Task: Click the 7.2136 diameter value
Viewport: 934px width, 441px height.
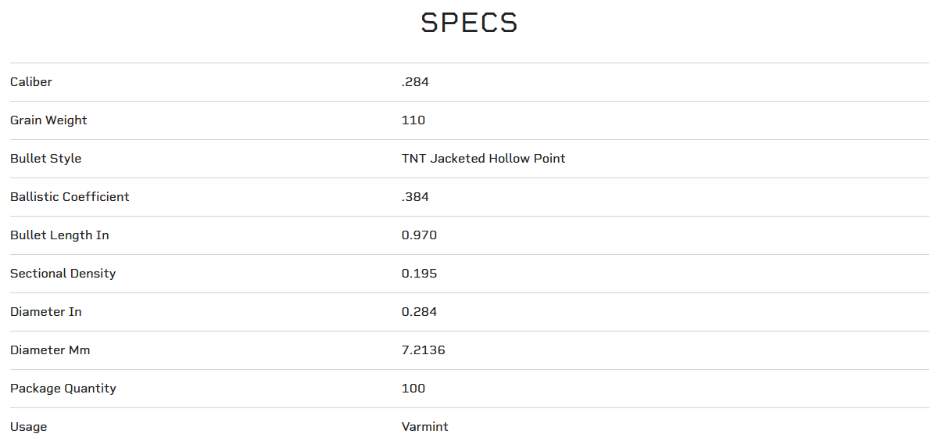Action: pos(423,350)
